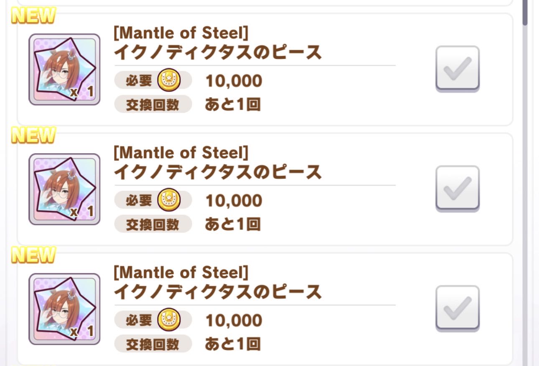Image resolution: width=539 pixels, height=366 pixels.
Task: Tap the NEW badge on the top item
Action: point(33,16)
